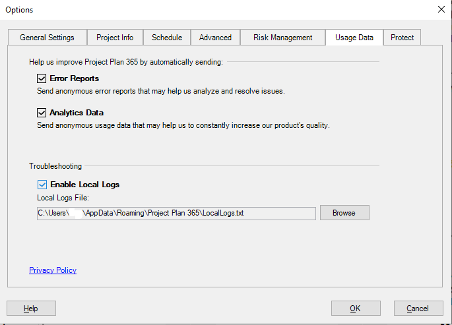
Task: Open the Privacy Policy link
Action: point(53,270)
